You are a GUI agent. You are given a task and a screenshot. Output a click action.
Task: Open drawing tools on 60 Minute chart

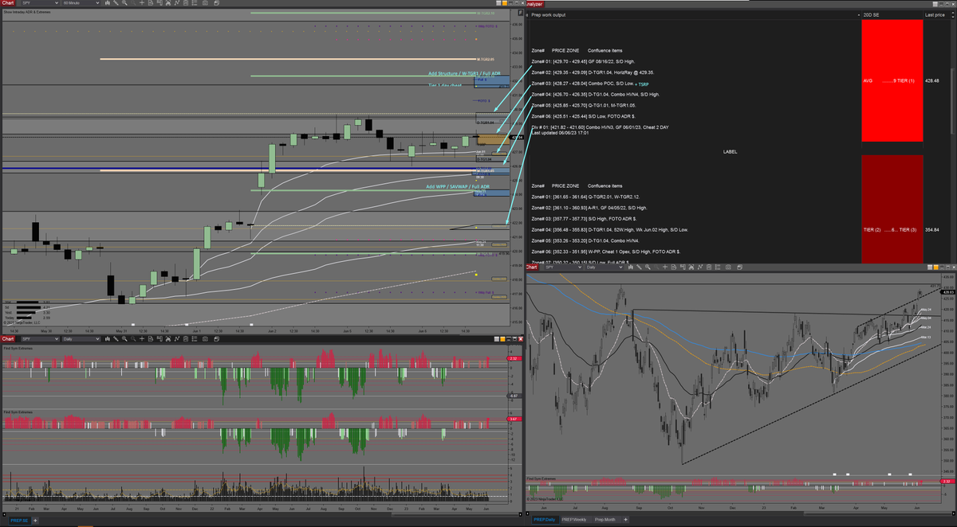tap(116, 3)
